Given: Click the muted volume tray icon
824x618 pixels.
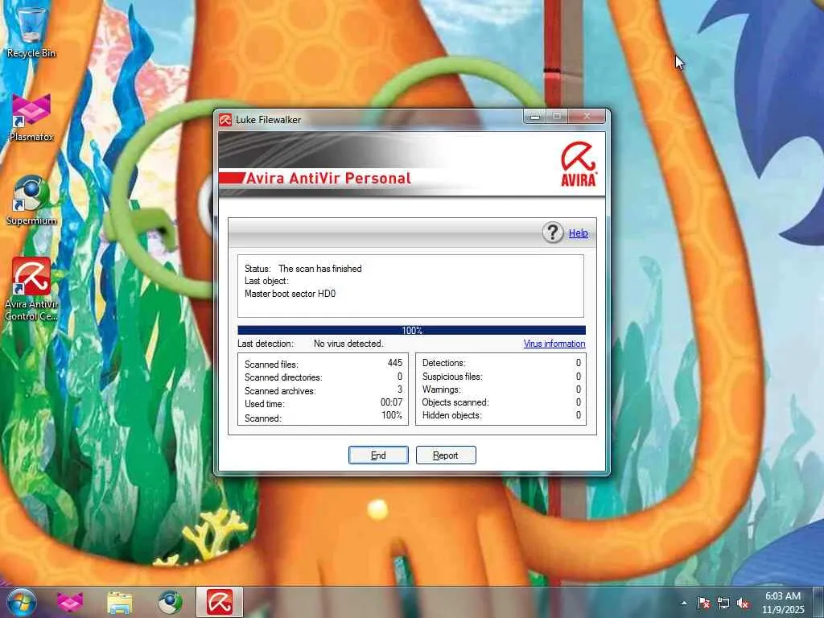Looking at the screenshot, I should coord(743,603).
